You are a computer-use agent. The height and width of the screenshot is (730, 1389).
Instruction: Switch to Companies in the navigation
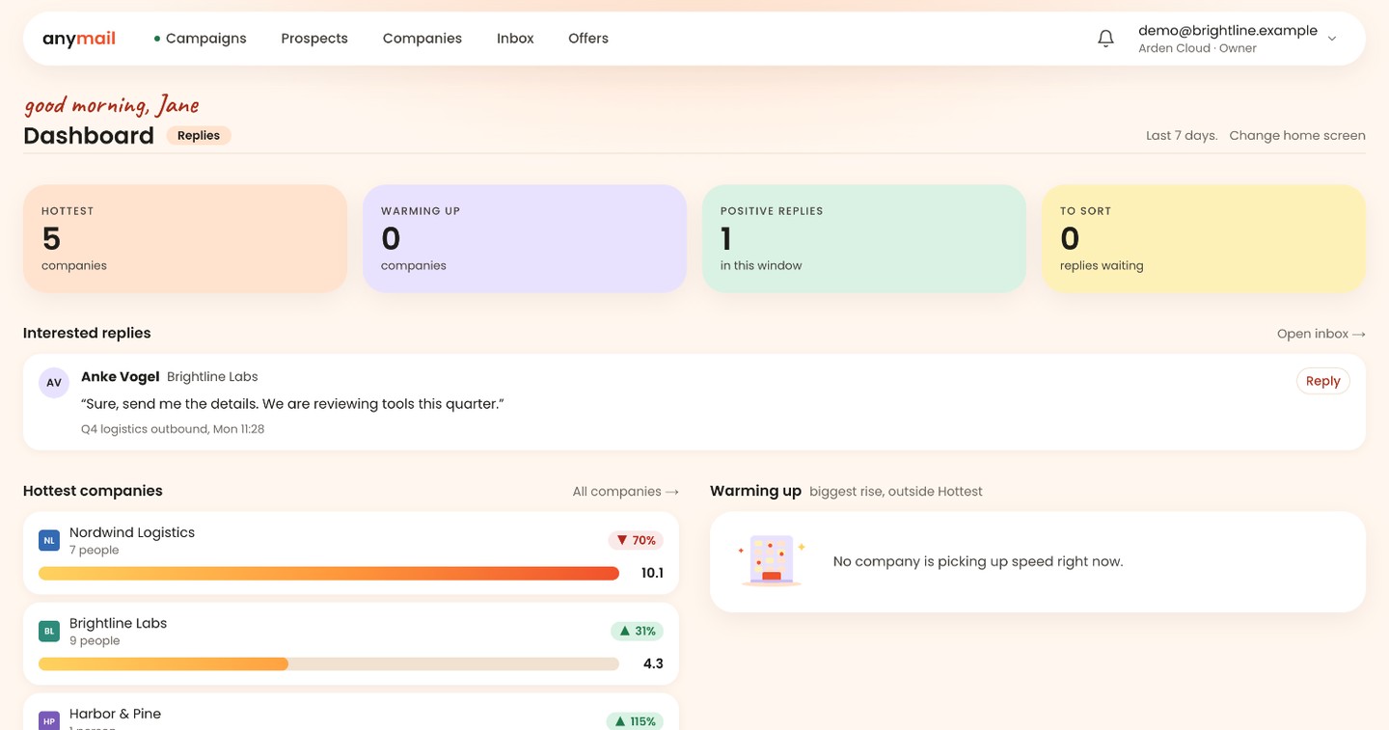pyautogui.click(x=422, y=39)
